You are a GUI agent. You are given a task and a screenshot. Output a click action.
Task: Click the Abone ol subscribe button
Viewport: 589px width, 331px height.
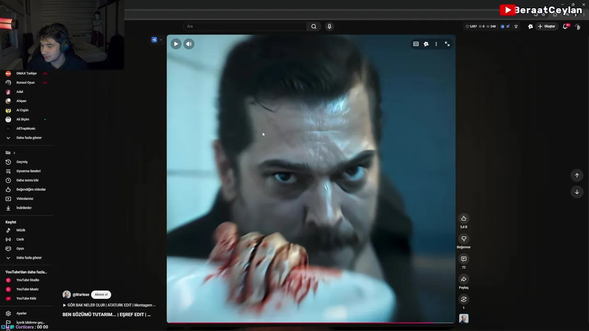tap(101, 295)
